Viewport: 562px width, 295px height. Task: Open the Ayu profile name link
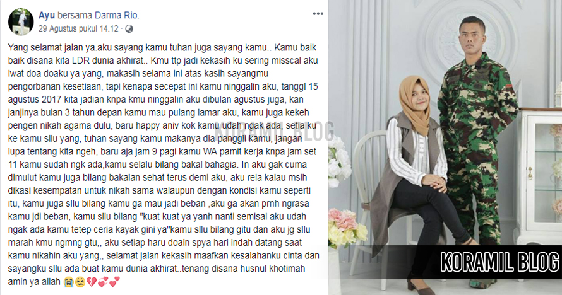click(47, 15)
